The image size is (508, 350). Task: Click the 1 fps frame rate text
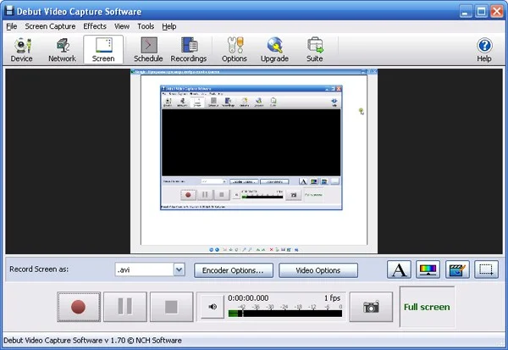tap(333, 298)
